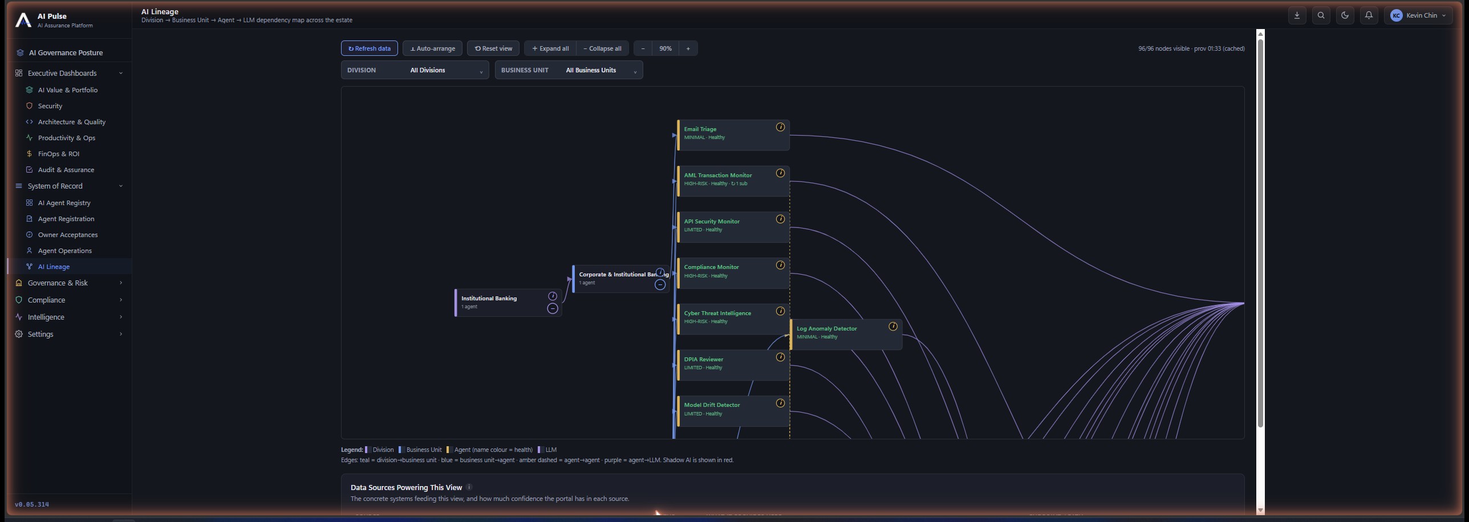Open info icon on API Security Monitor

coord(780,219)
